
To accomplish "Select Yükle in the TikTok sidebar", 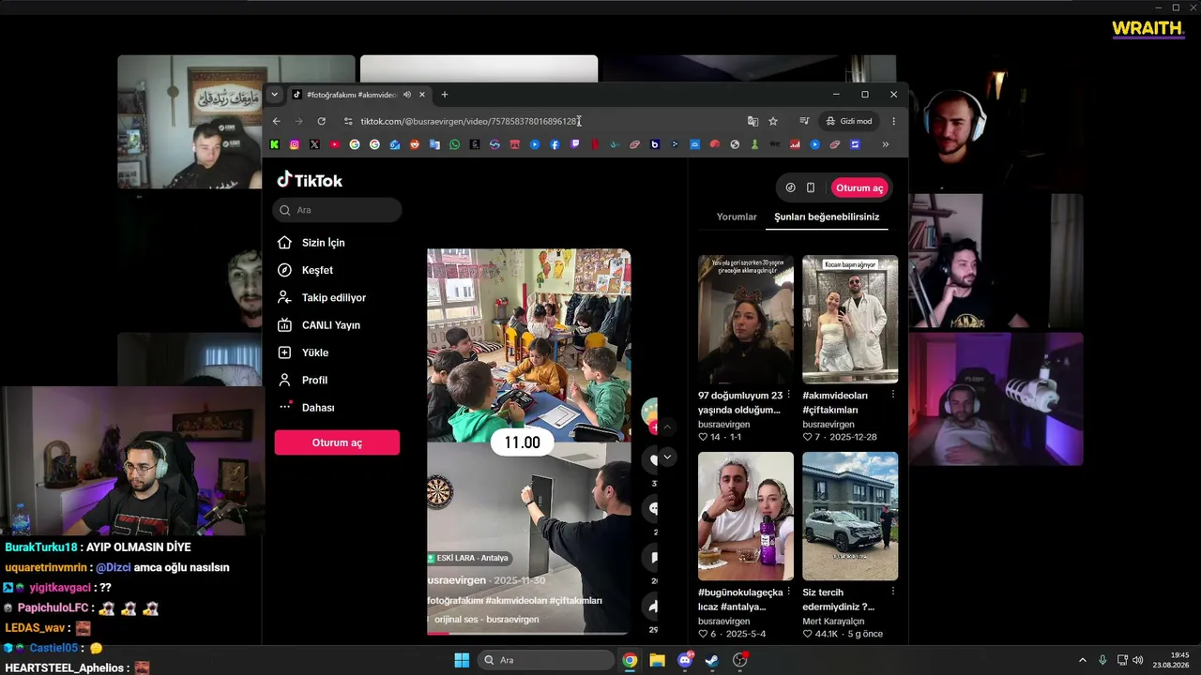I will [x=315, y=352].
